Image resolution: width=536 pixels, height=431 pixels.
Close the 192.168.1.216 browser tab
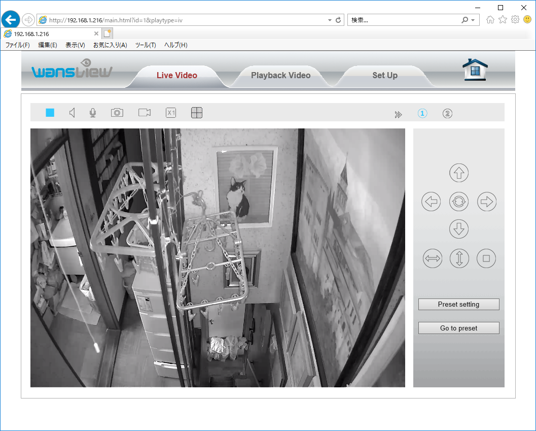[96, 34]
